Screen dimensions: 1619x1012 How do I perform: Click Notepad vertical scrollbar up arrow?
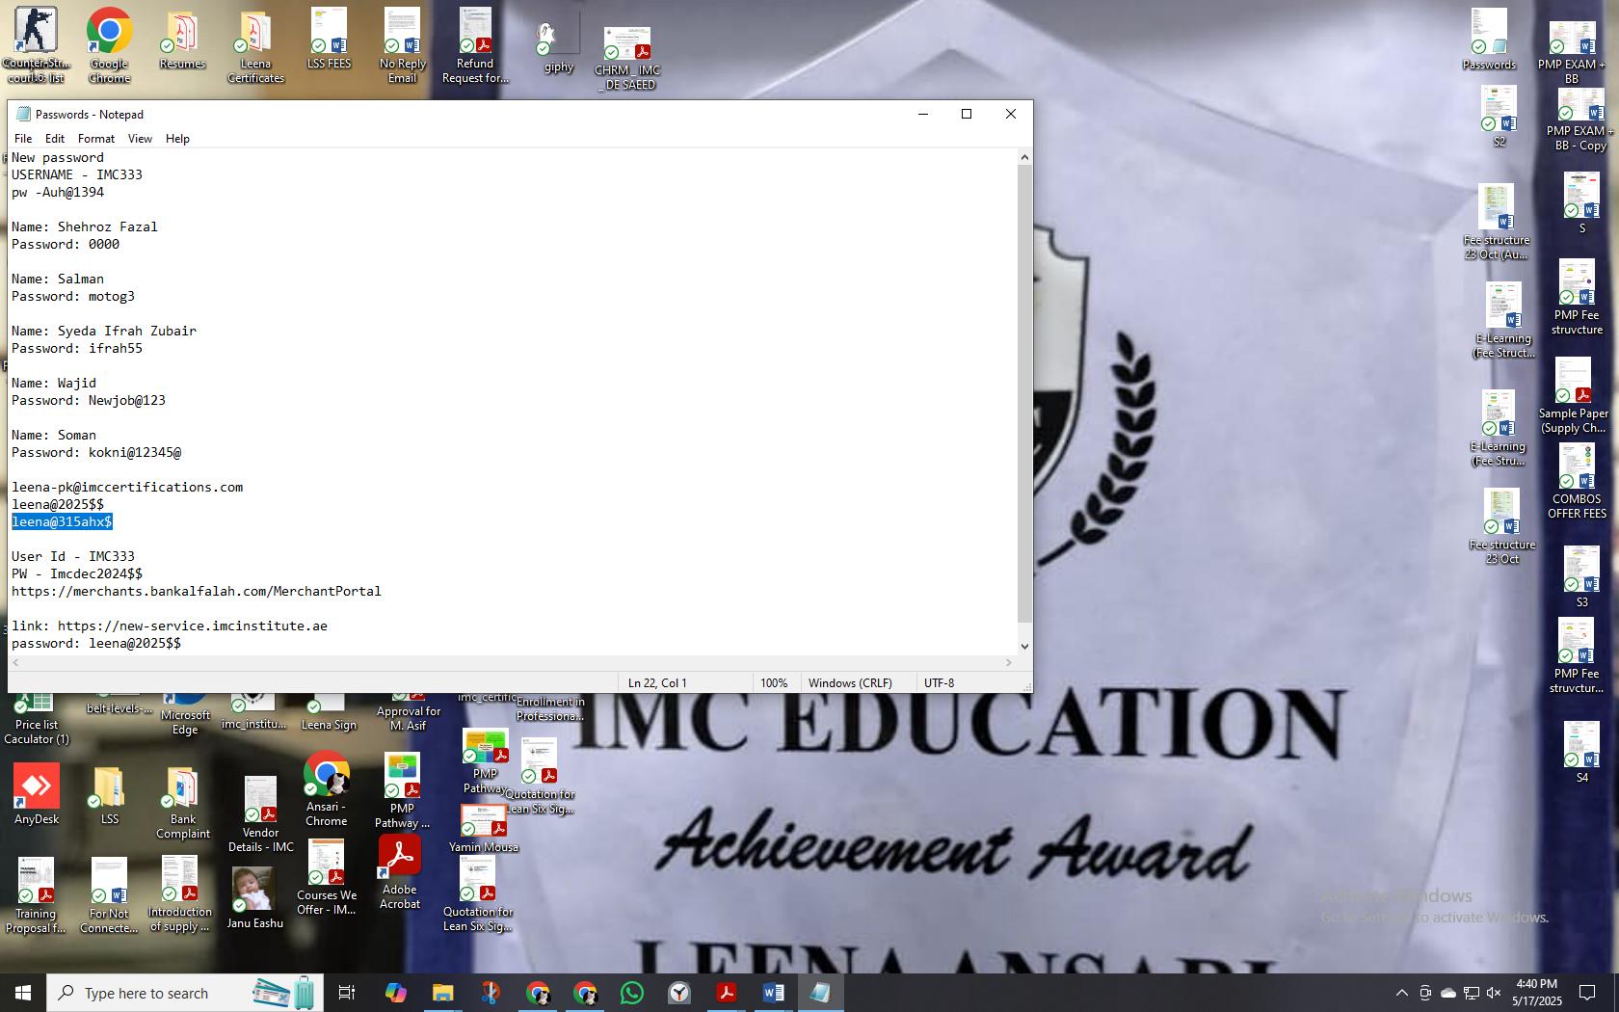(x=1024, y=157)
